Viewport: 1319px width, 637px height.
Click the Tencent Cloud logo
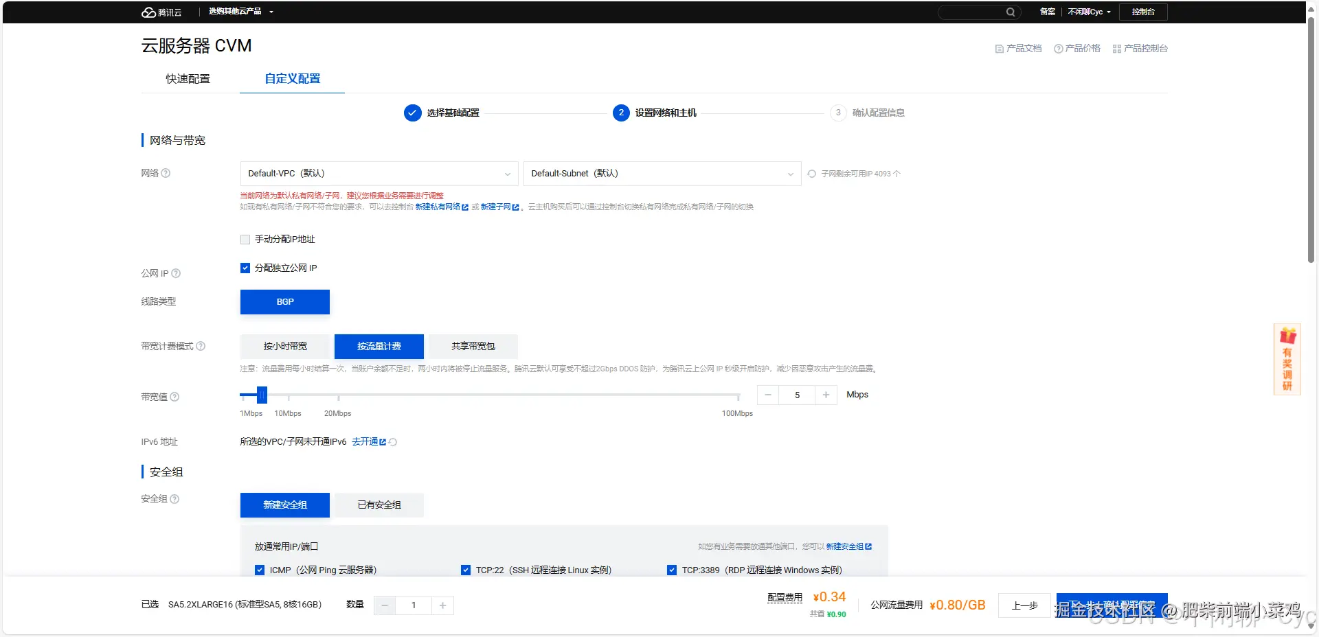[x=161, y=12]
